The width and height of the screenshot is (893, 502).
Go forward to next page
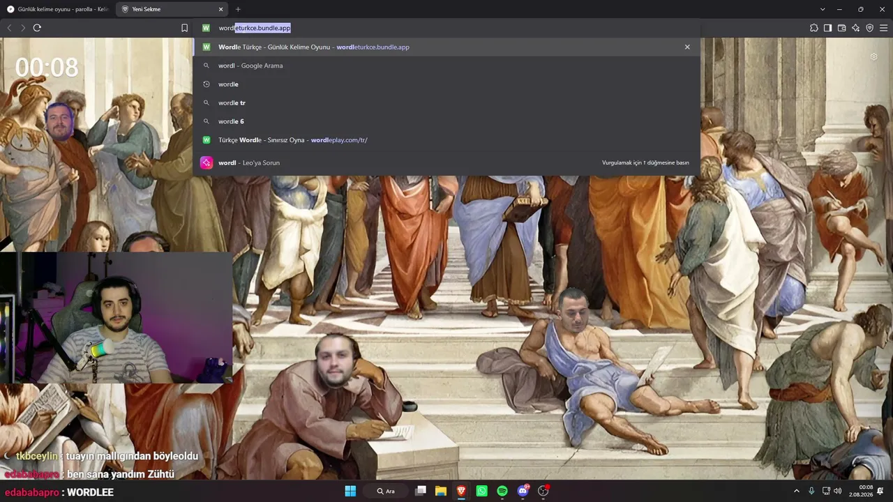click(x=23, y=28)
